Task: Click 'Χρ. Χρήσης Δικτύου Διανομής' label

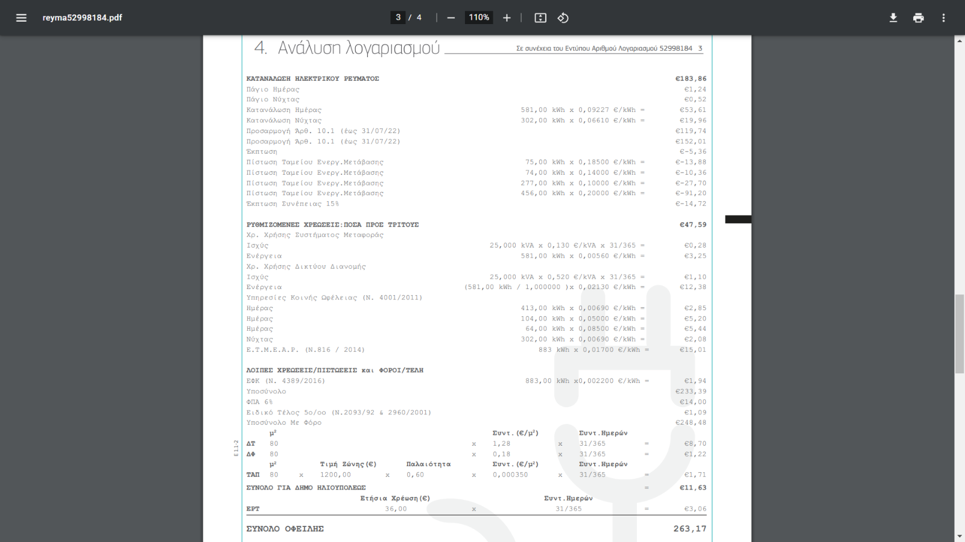Action: point(306,266)
